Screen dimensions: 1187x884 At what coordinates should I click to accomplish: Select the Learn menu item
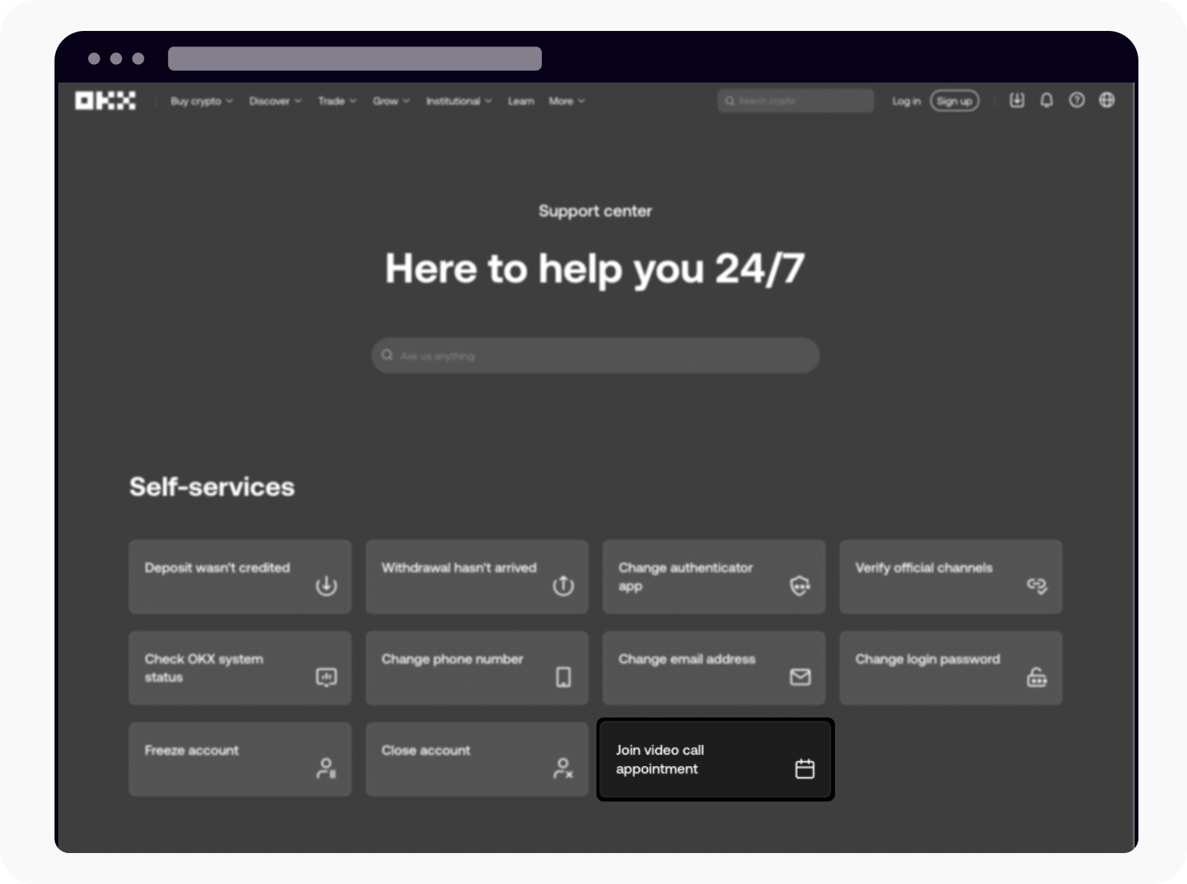click(x=521, y=101)
